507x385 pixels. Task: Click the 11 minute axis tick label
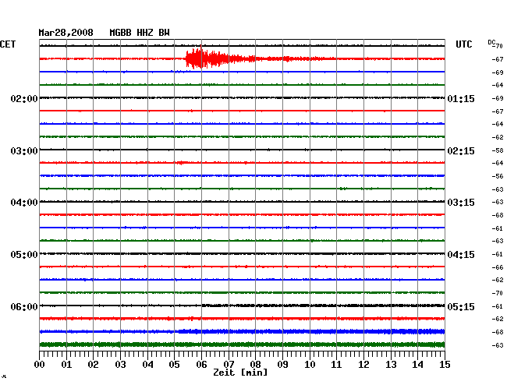337,365
